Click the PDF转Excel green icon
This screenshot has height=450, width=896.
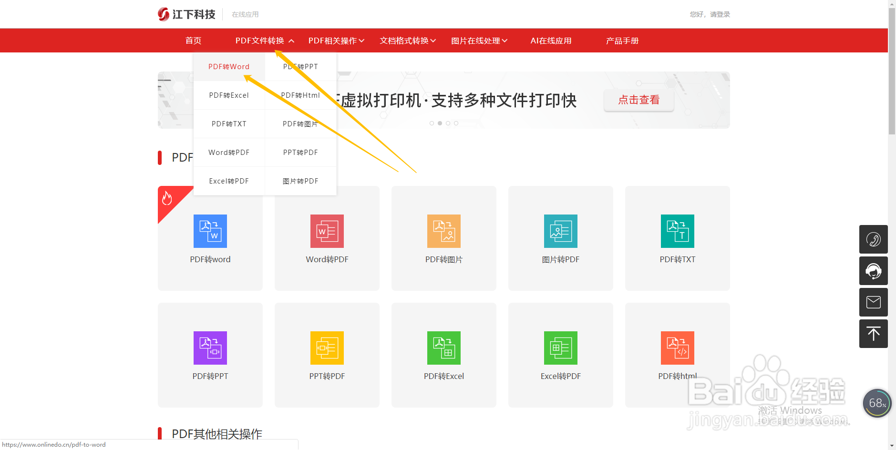443,348
